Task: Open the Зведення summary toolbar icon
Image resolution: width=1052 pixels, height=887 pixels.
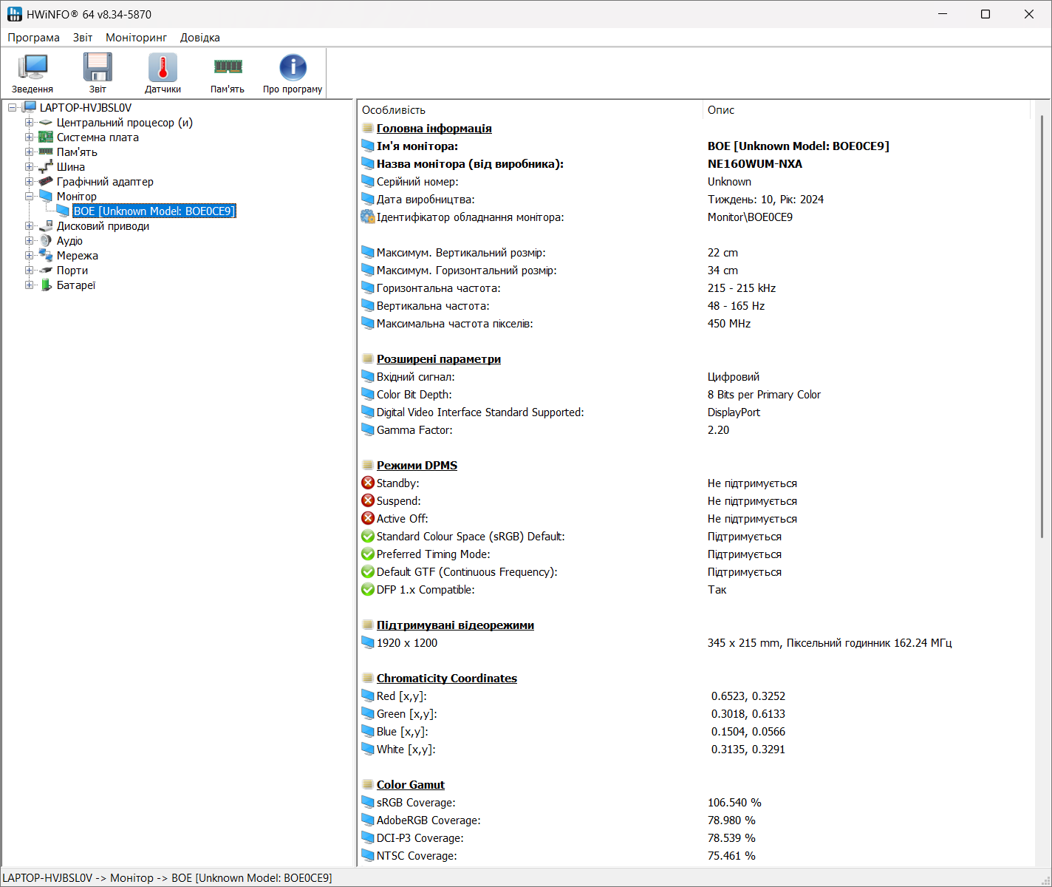Action: tap(33, 73)
